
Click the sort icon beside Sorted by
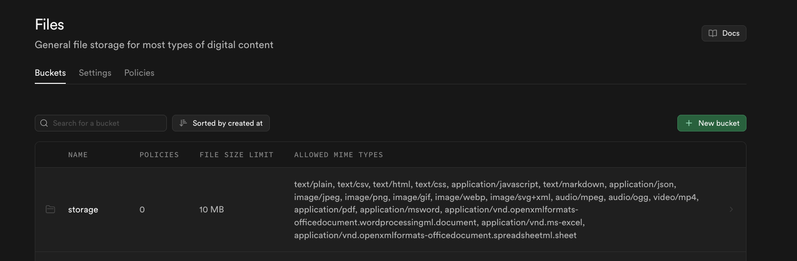[183, 123]
